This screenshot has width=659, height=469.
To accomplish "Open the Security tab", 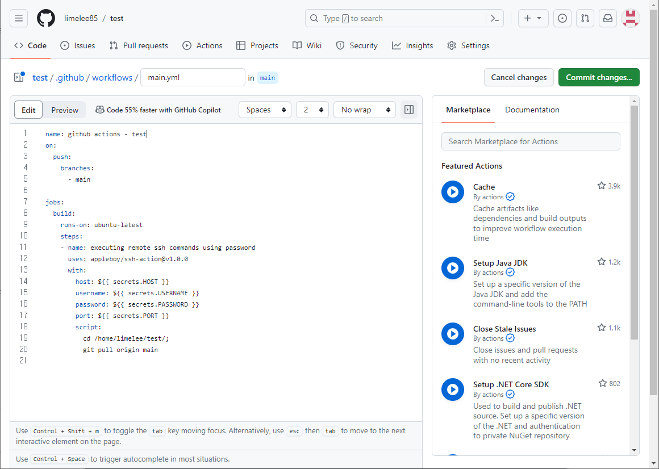I will tap(357, 45).
